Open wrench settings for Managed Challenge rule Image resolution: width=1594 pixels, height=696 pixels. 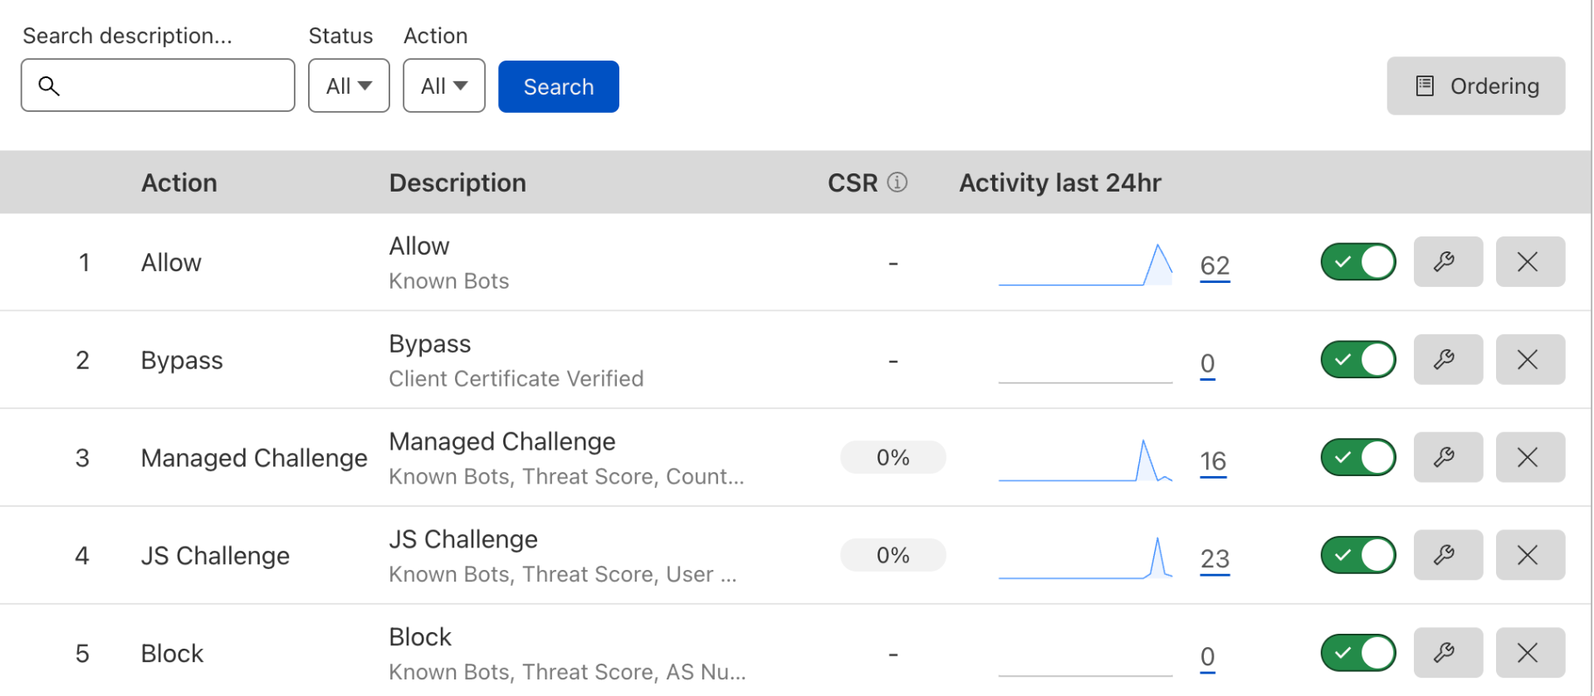click(x=1447, y=457)
